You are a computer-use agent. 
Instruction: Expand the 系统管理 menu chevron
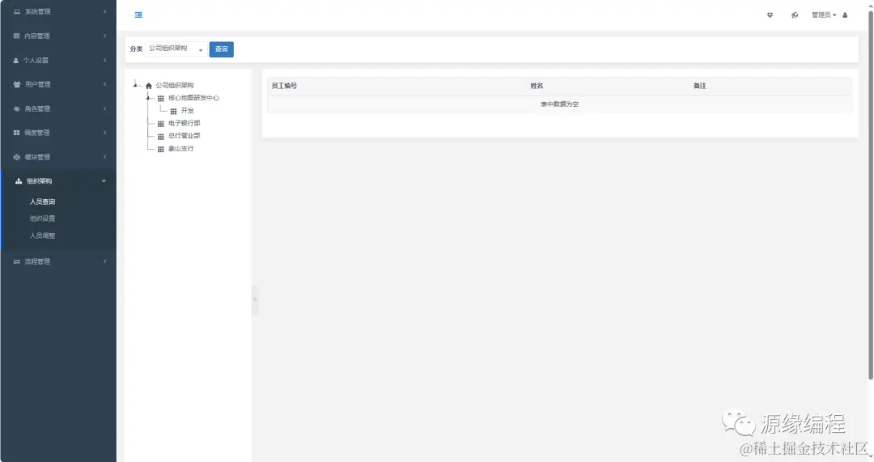104,11
